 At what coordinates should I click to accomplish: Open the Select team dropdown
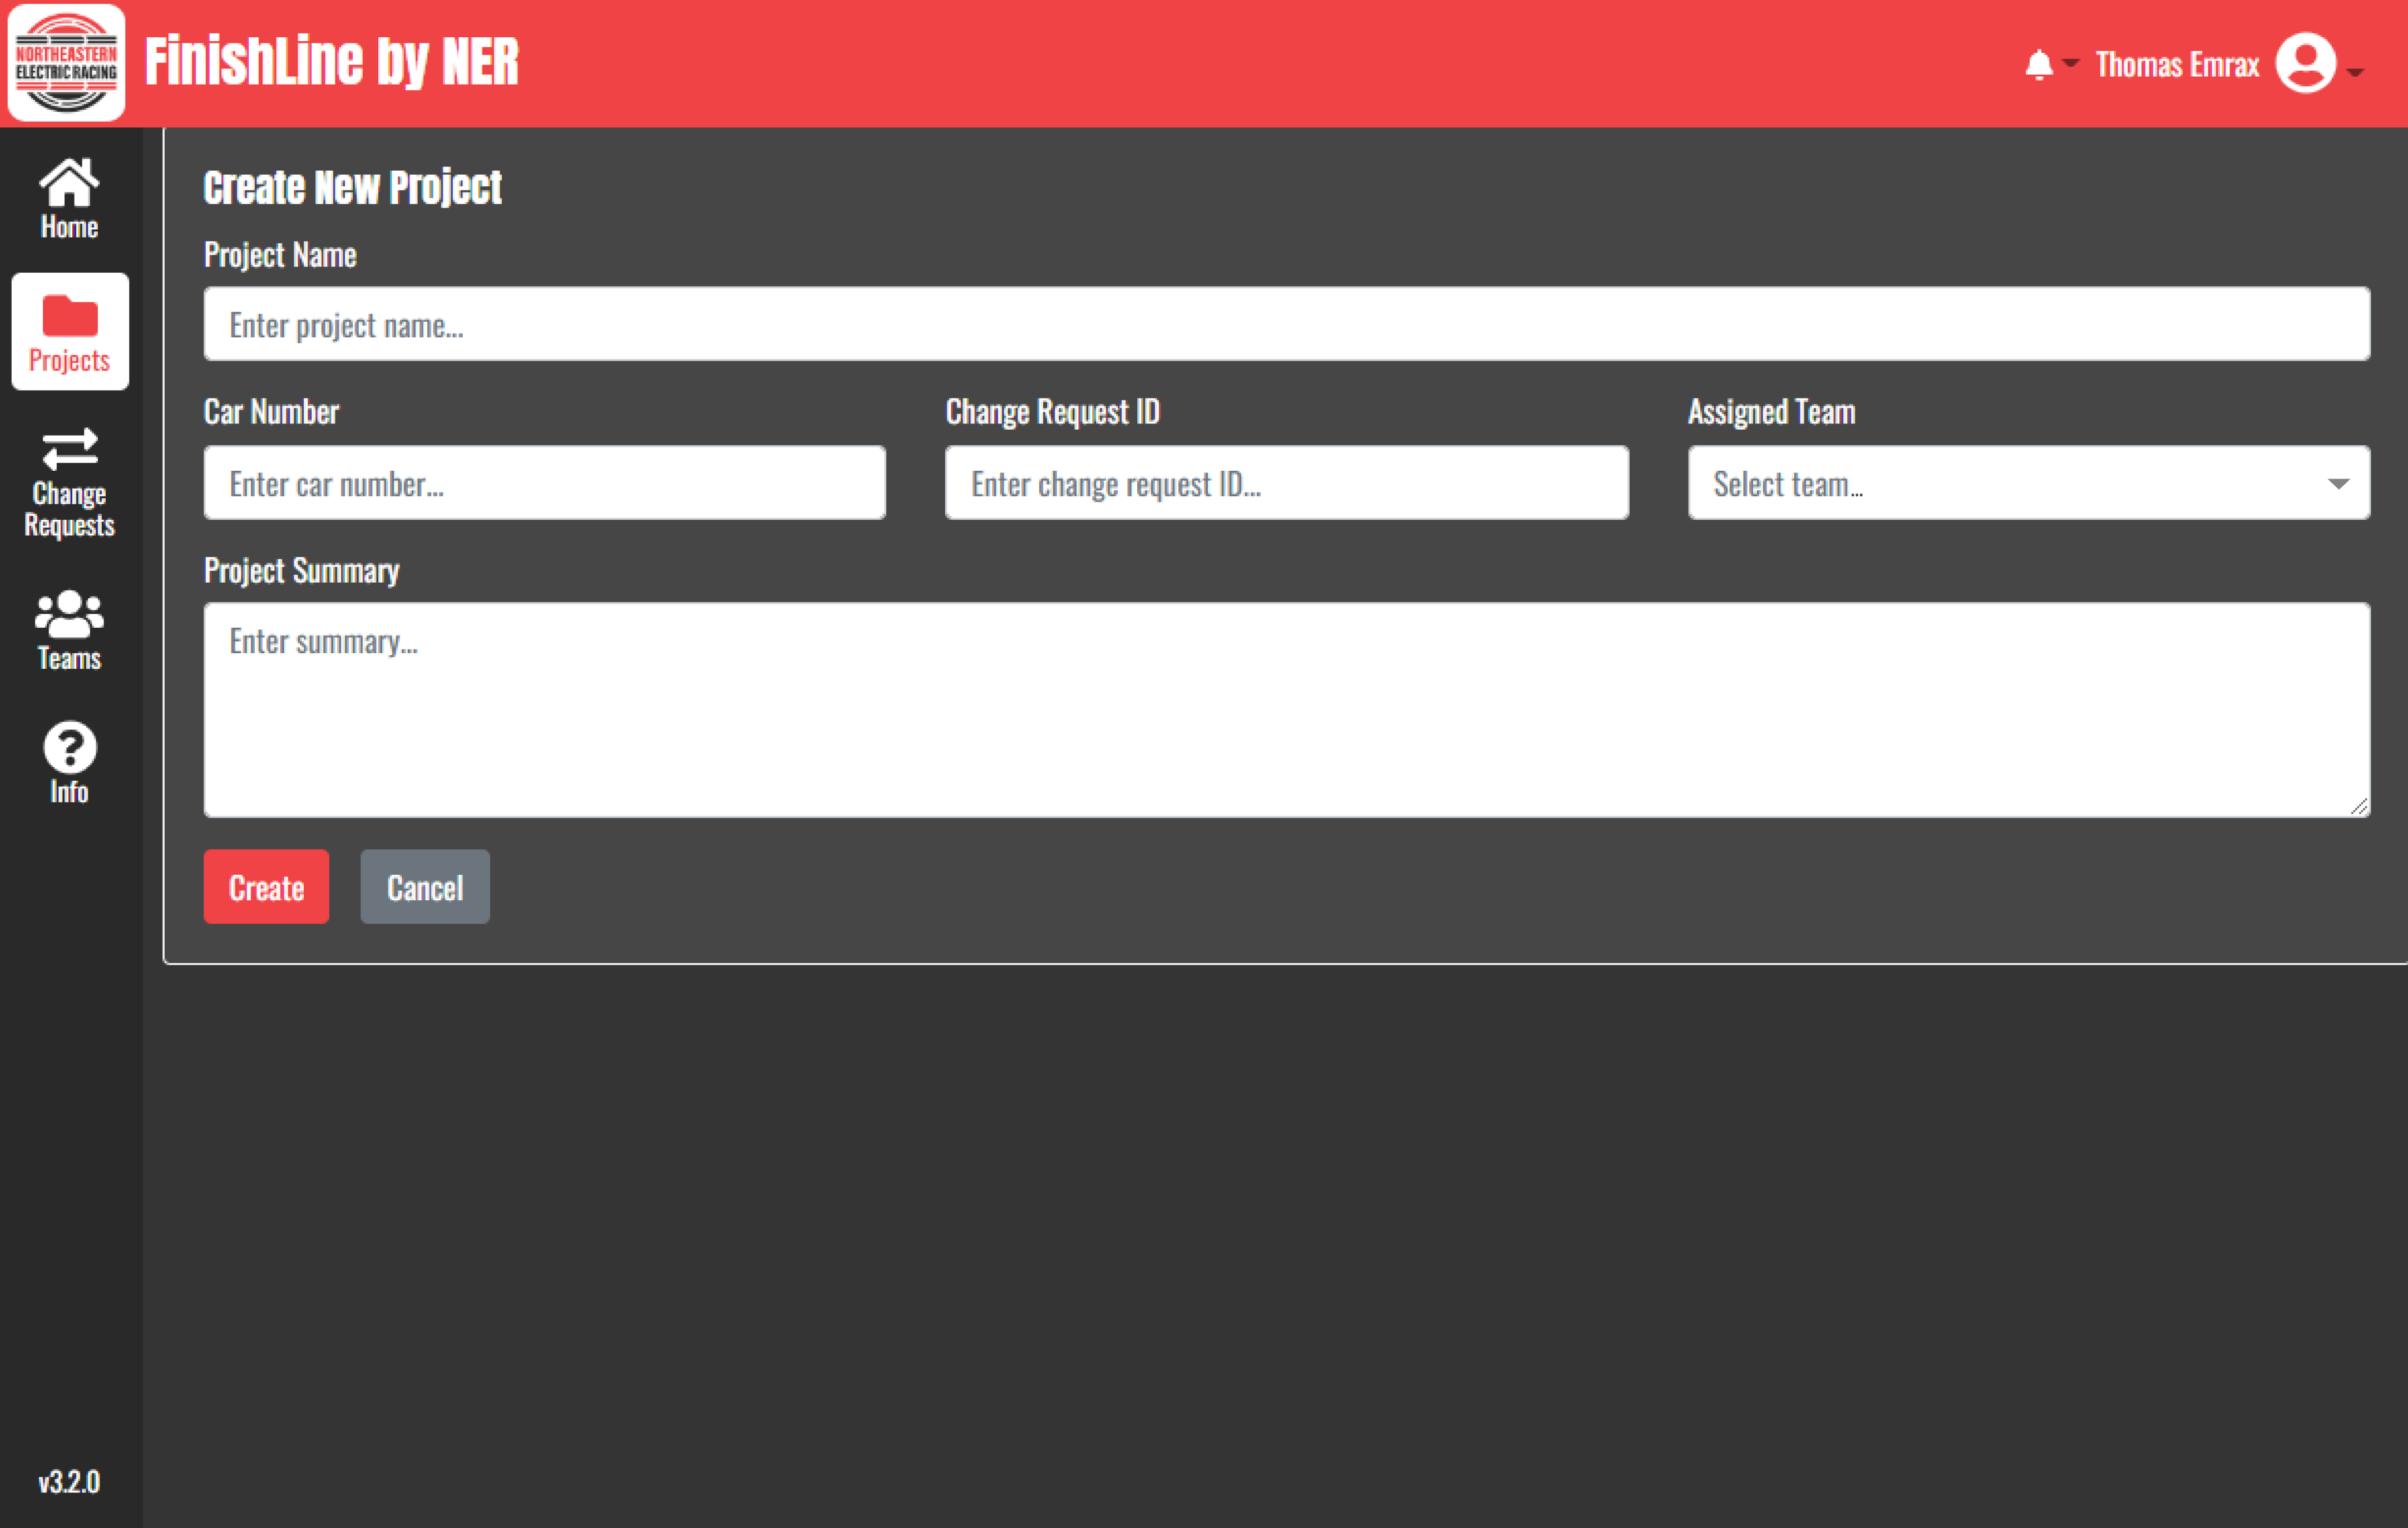(x=2028, y=483)
